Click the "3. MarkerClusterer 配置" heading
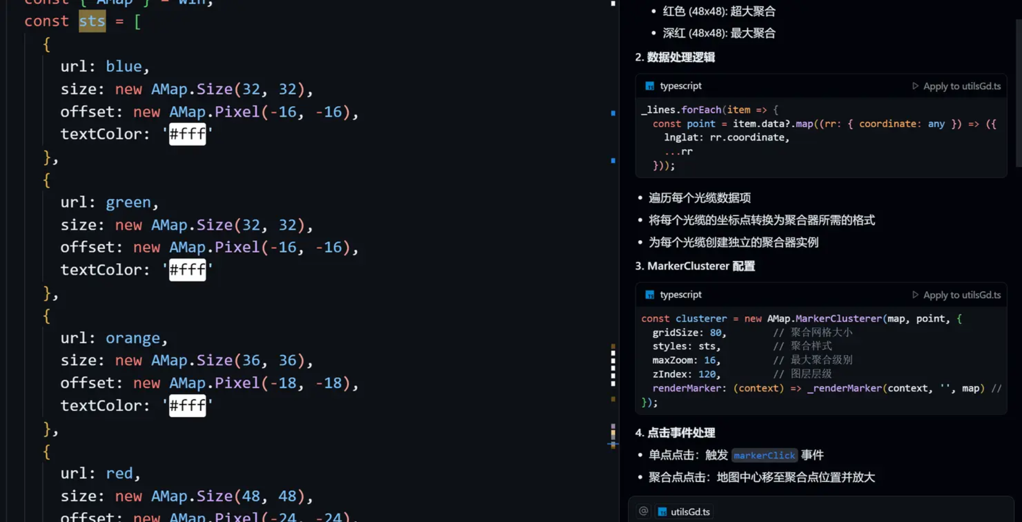 coord(695,266)
